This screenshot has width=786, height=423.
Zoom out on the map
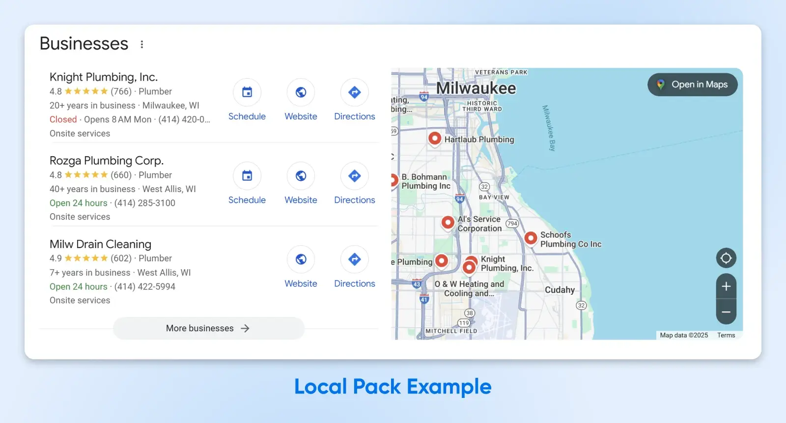click(726, 312)
